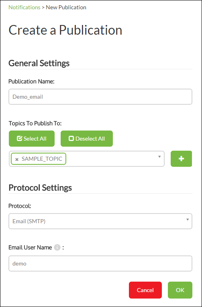202x307 pixels.
Task: Click the New Publication breadcrumb text
Action: point(66,7)
